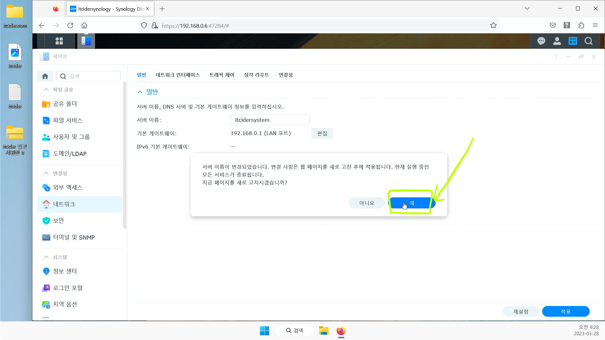This screenshot has height=340, width=605.
Task: Collapse the 파일 공유 sidebar section
Action: click(46, 90)
